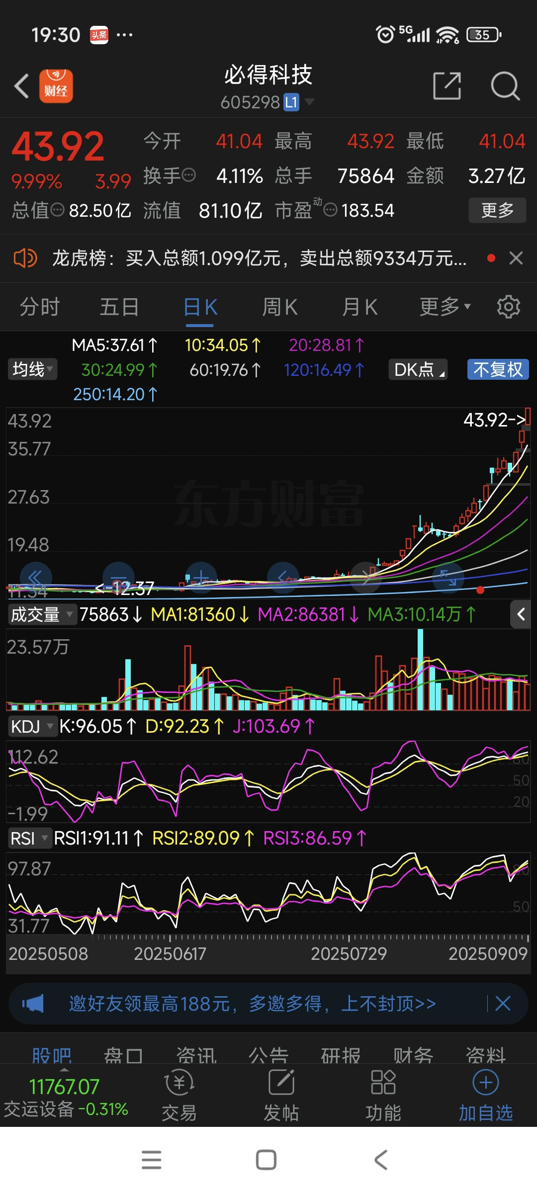Open the 邀好友领最高188元 promo link

click(x=252, y=1004)
